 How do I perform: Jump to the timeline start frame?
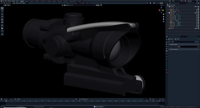click(80, 99)
